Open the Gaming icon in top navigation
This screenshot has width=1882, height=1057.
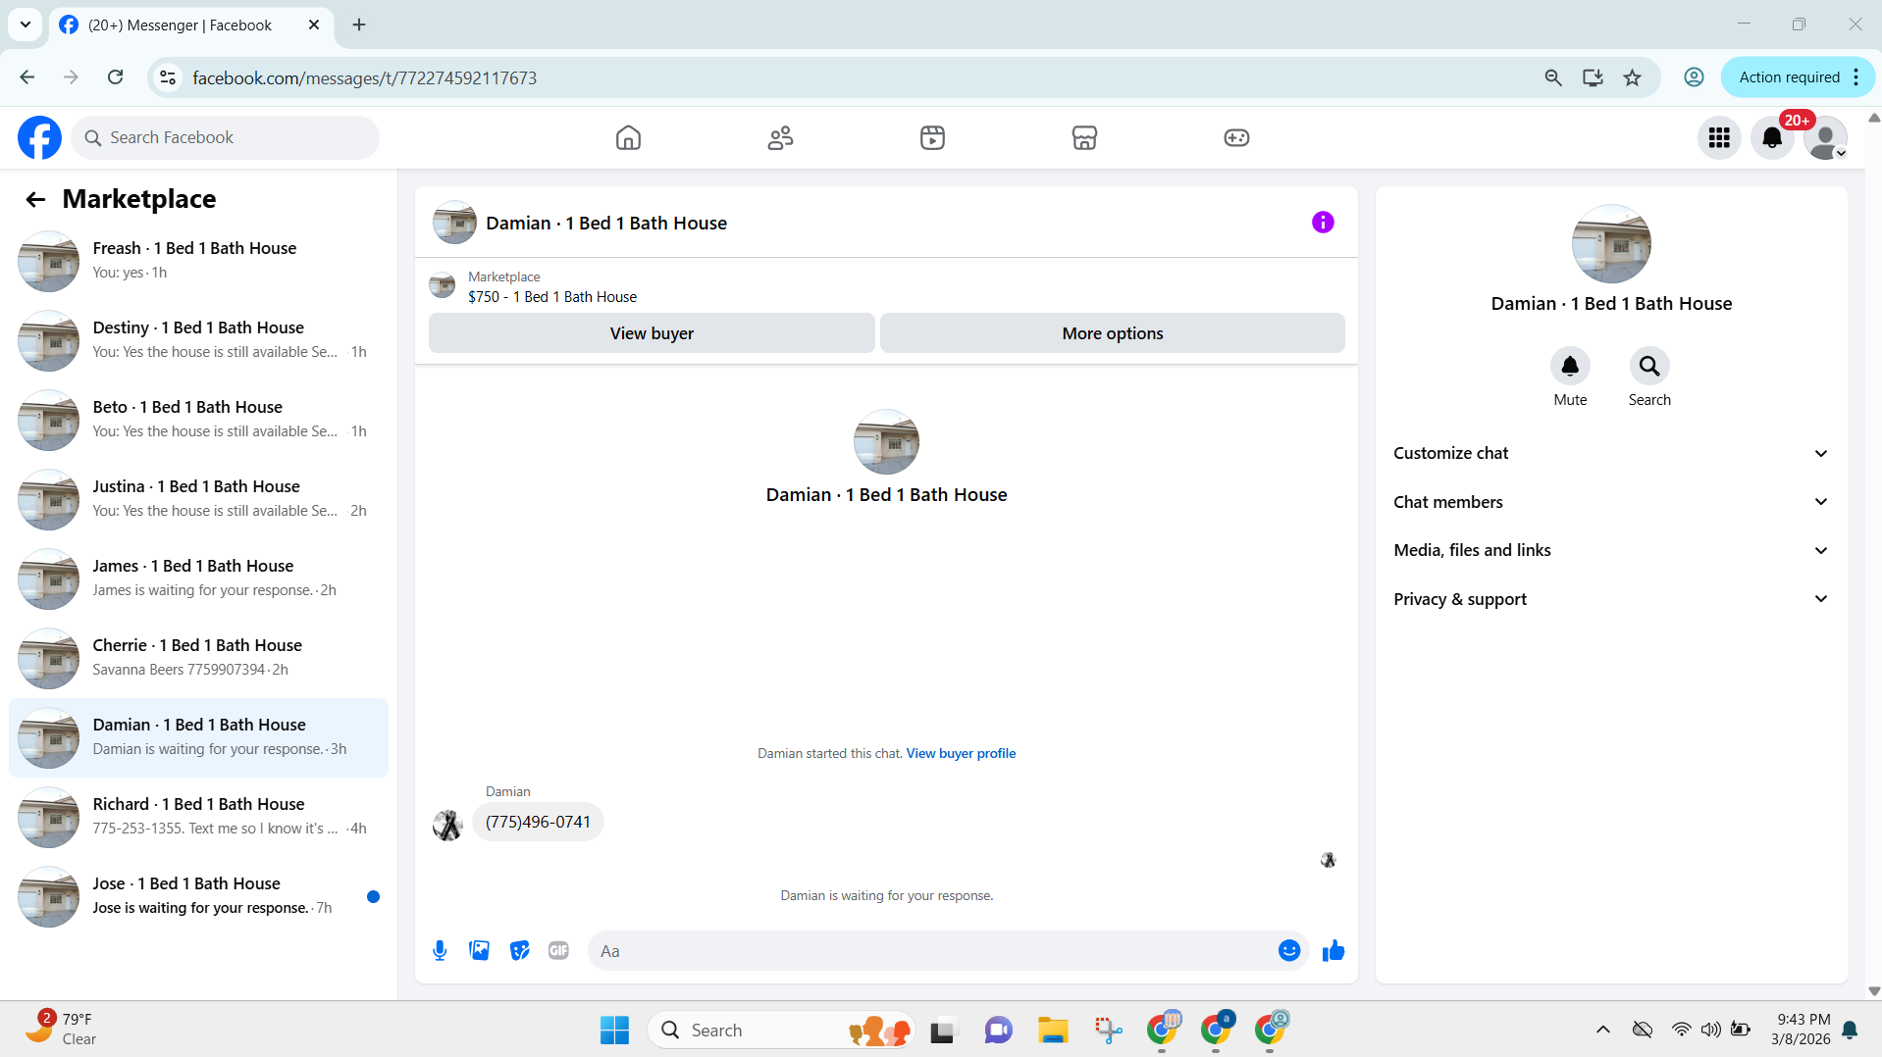point(1236,137)
